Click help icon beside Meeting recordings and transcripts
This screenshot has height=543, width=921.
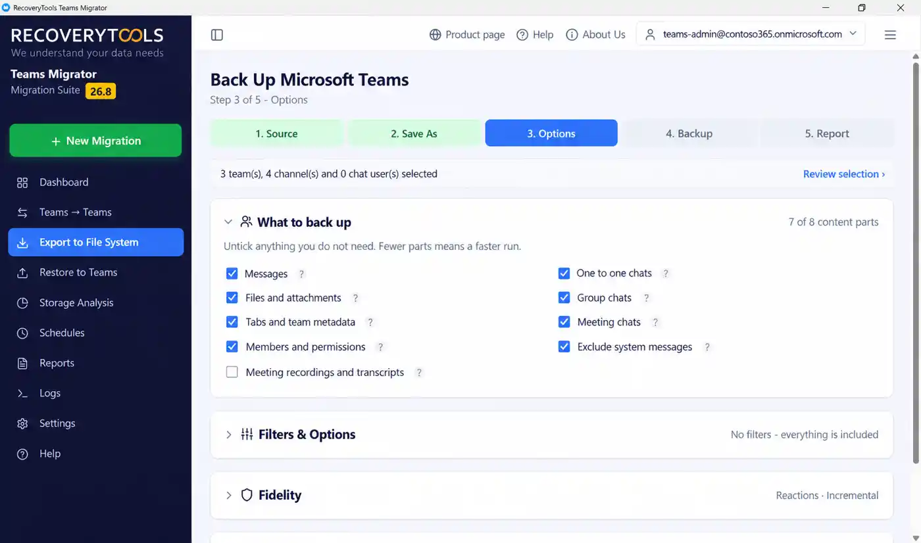pos(419,373)
